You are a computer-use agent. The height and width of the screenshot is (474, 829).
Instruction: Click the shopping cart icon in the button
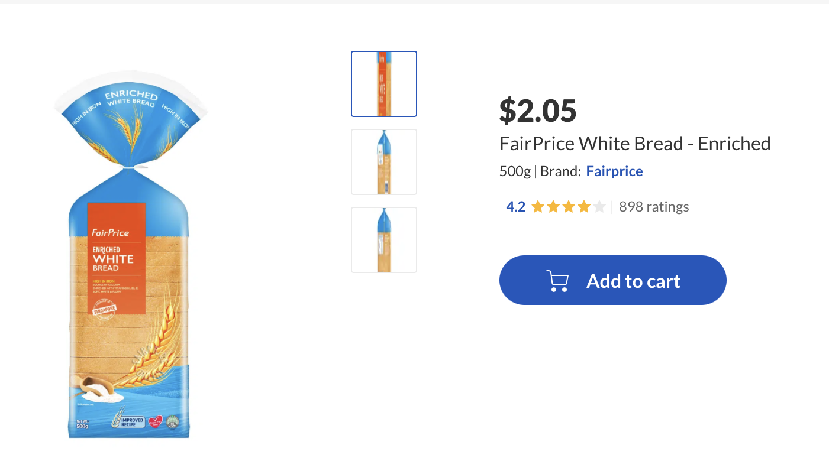coord(557,281)
